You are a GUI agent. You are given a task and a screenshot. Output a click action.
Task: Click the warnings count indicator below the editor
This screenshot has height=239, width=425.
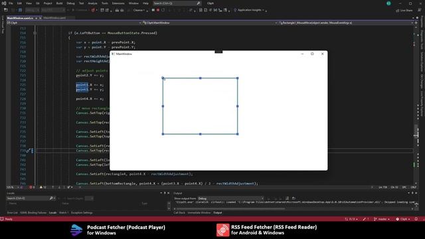click(x=42, y=187)
